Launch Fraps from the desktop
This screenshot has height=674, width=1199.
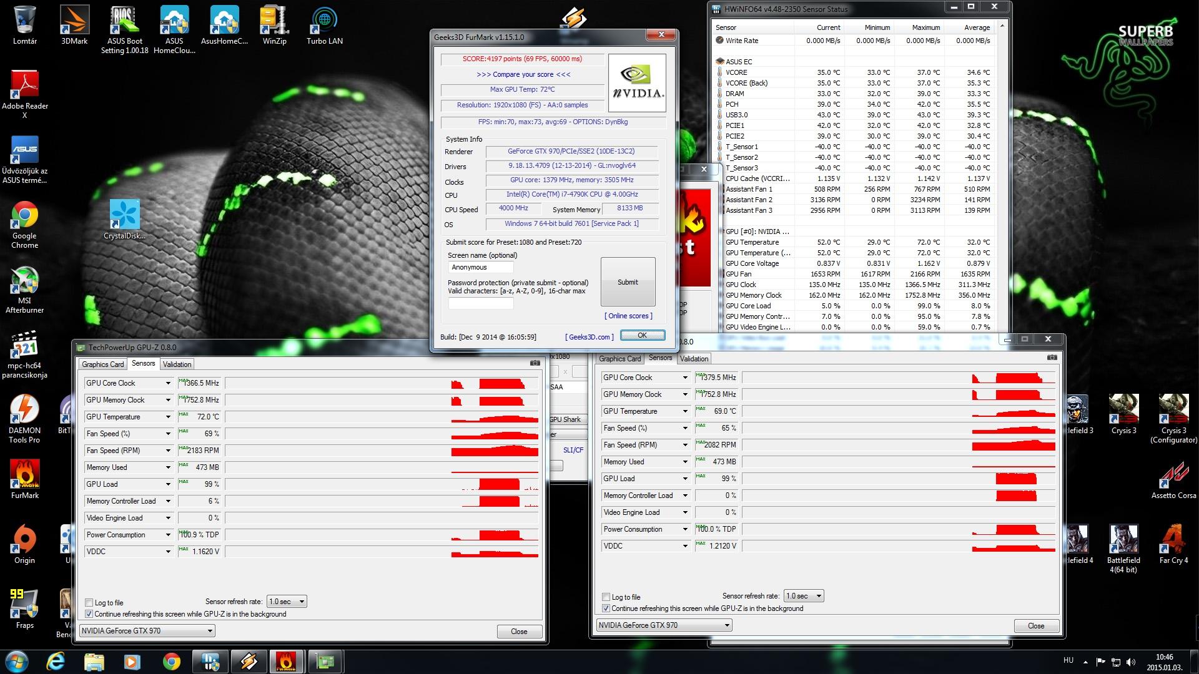(x=25, y=609)
